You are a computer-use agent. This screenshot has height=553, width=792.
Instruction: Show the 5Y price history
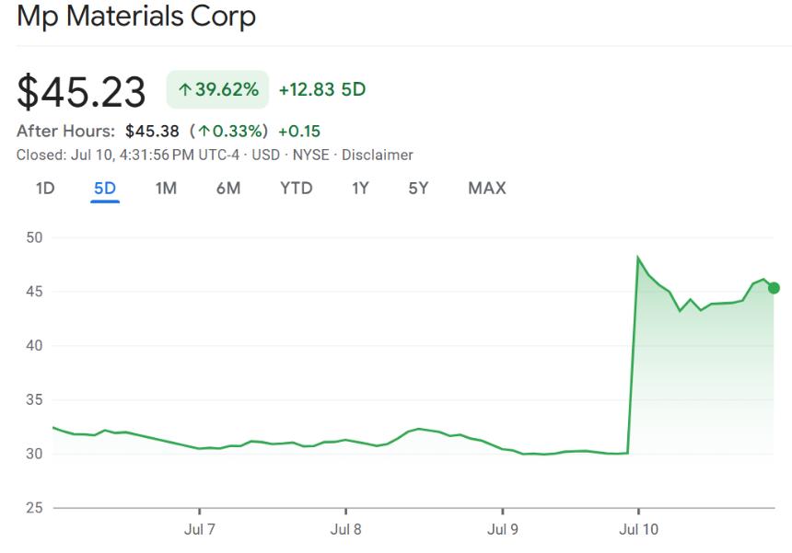click(x=418, y=189)
